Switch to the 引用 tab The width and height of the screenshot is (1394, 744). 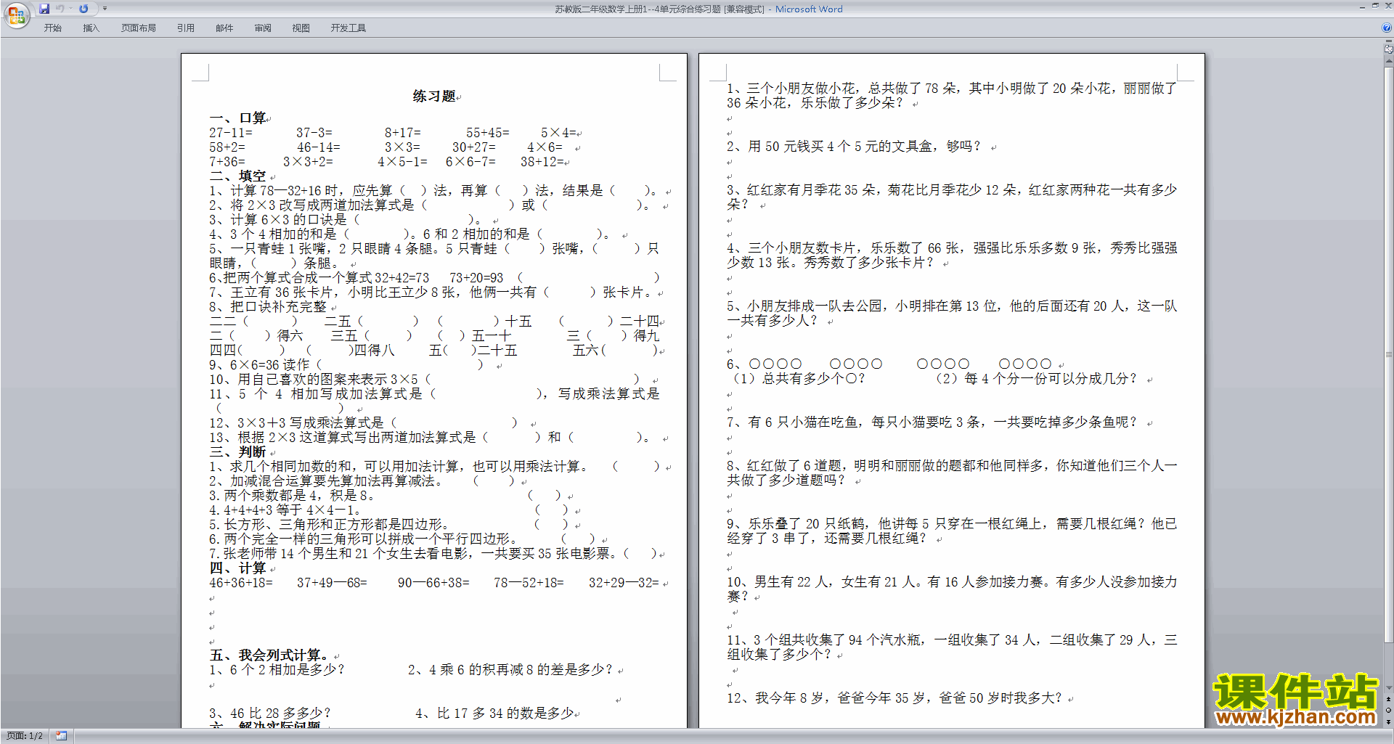[186, 28]
